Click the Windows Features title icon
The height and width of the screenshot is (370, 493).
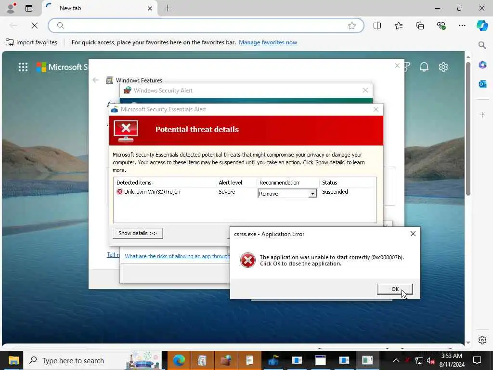[x=109, y=80]
